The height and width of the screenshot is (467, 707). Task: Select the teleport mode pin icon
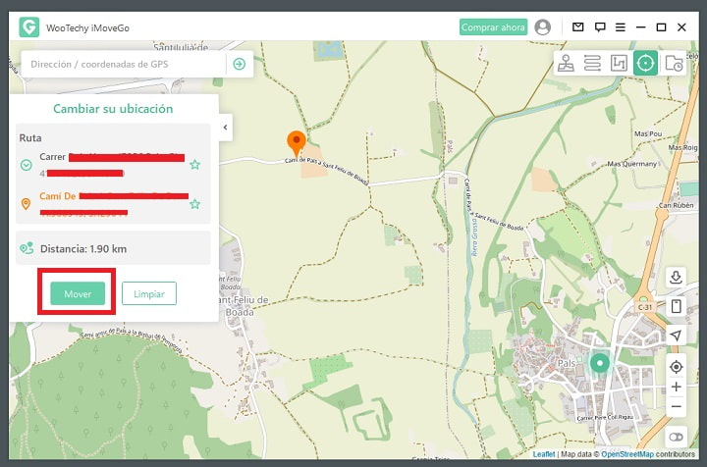pos(566,63)
